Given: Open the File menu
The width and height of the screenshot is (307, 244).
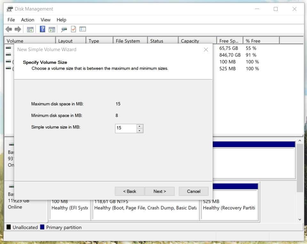Looking at the screenshot, I should 11,20.
